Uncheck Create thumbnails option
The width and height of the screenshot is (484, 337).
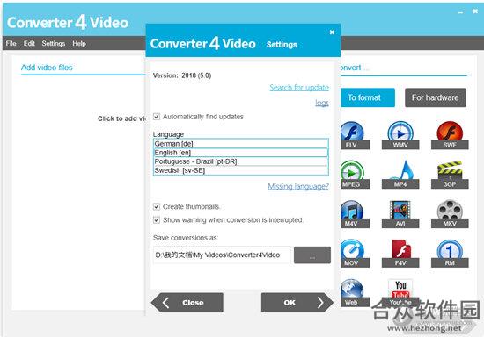pos(157,206)
